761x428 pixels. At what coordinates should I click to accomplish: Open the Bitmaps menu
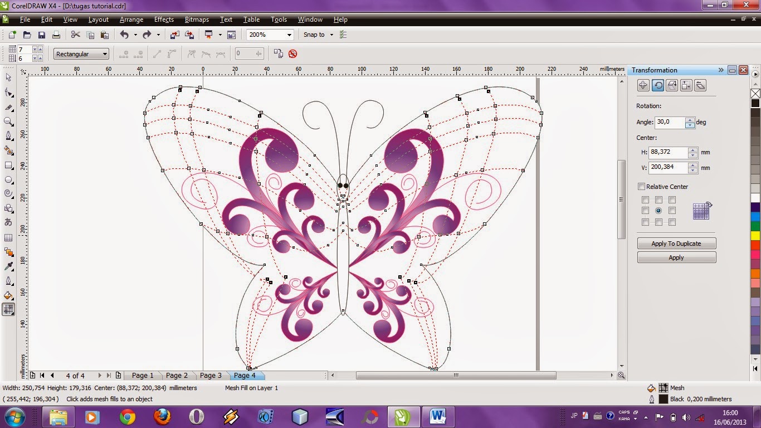click(x=196, y=20)
